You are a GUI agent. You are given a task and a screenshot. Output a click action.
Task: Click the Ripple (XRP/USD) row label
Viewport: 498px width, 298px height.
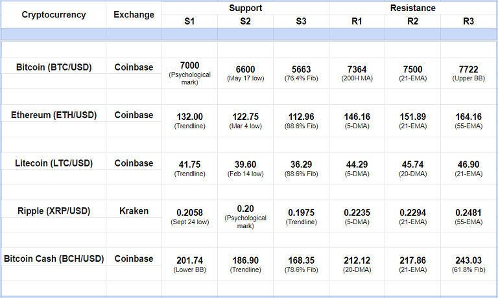click(53, 211)
